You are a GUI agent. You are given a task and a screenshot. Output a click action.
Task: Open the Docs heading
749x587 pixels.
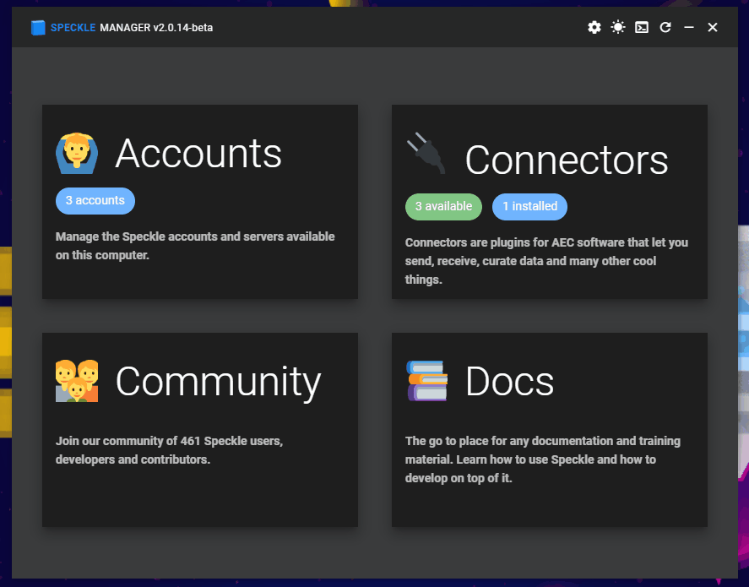(x=510, y=382)
